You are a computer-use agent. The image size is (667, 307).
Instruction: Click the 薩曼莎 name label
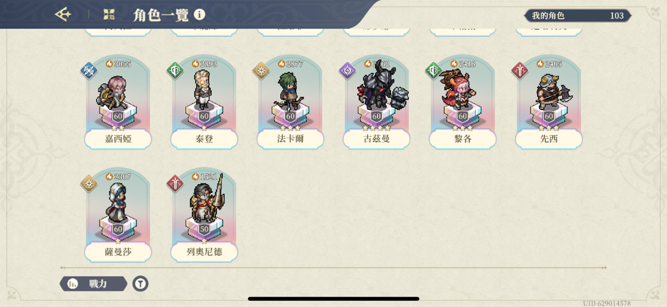click(x=118, y=252)
